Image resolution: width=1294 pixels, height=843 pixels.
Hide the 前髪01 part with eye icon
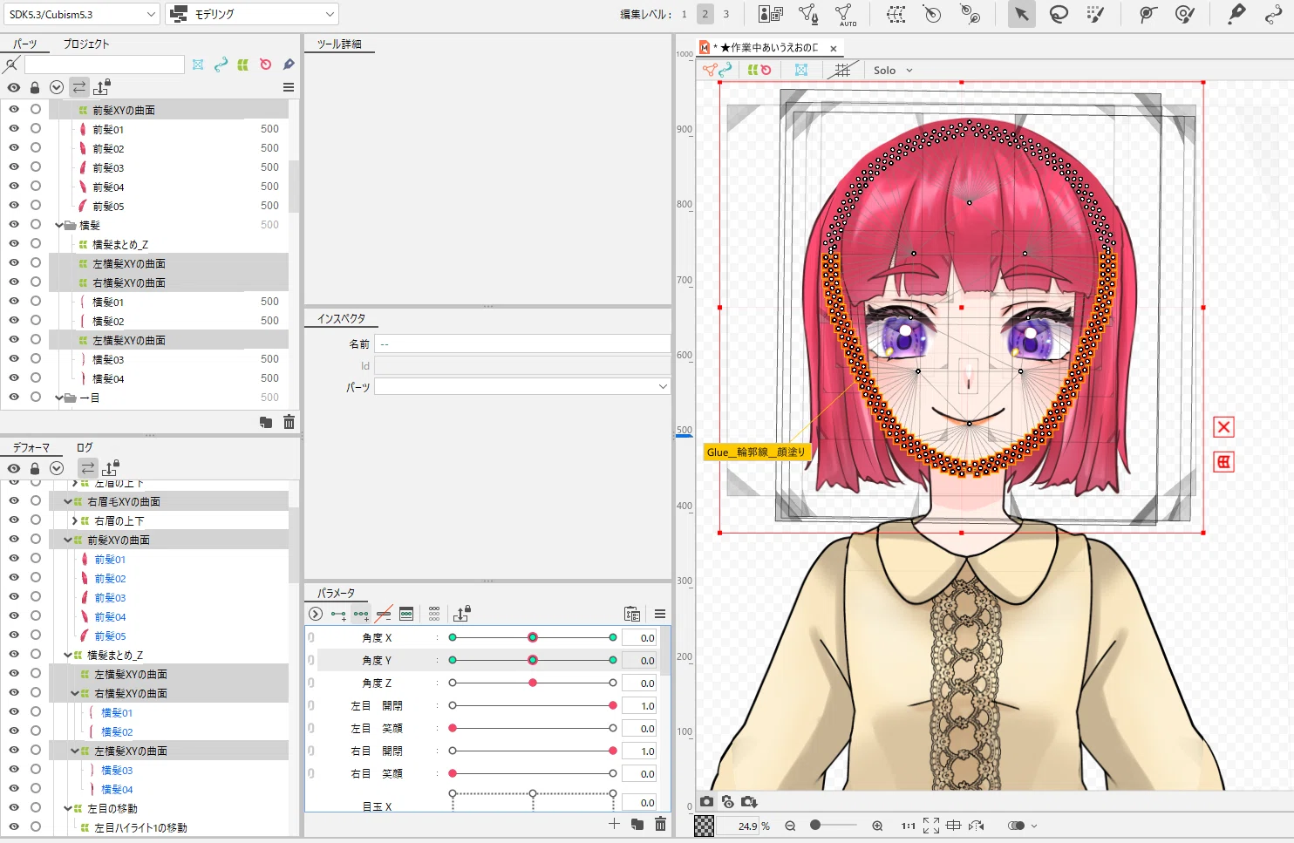point(14,129)
